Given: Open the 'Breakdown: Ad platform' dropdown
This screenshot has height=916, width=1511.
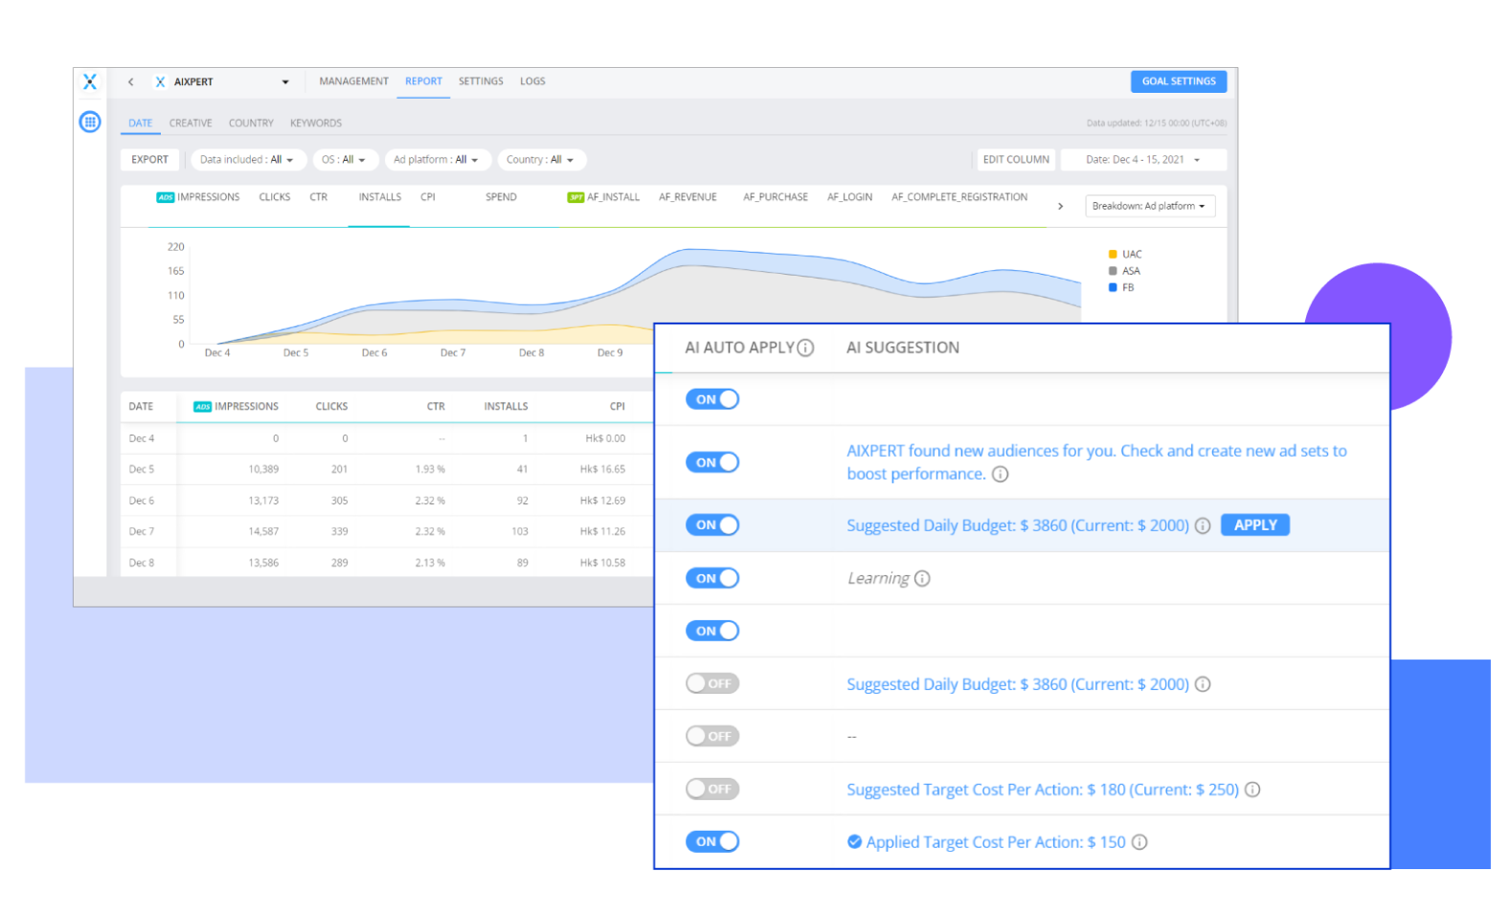Looking at the screenshot, I should 1150,206.
